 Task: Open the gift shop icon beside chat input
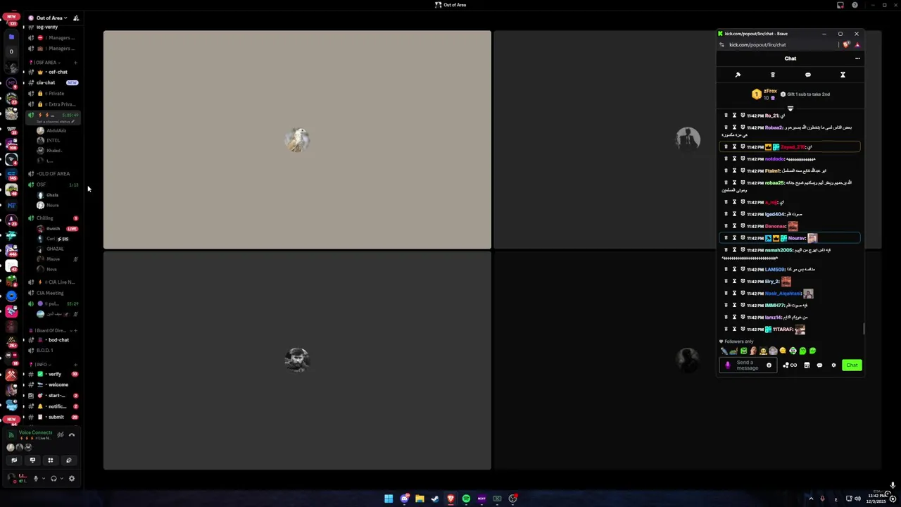pos(807,365)
